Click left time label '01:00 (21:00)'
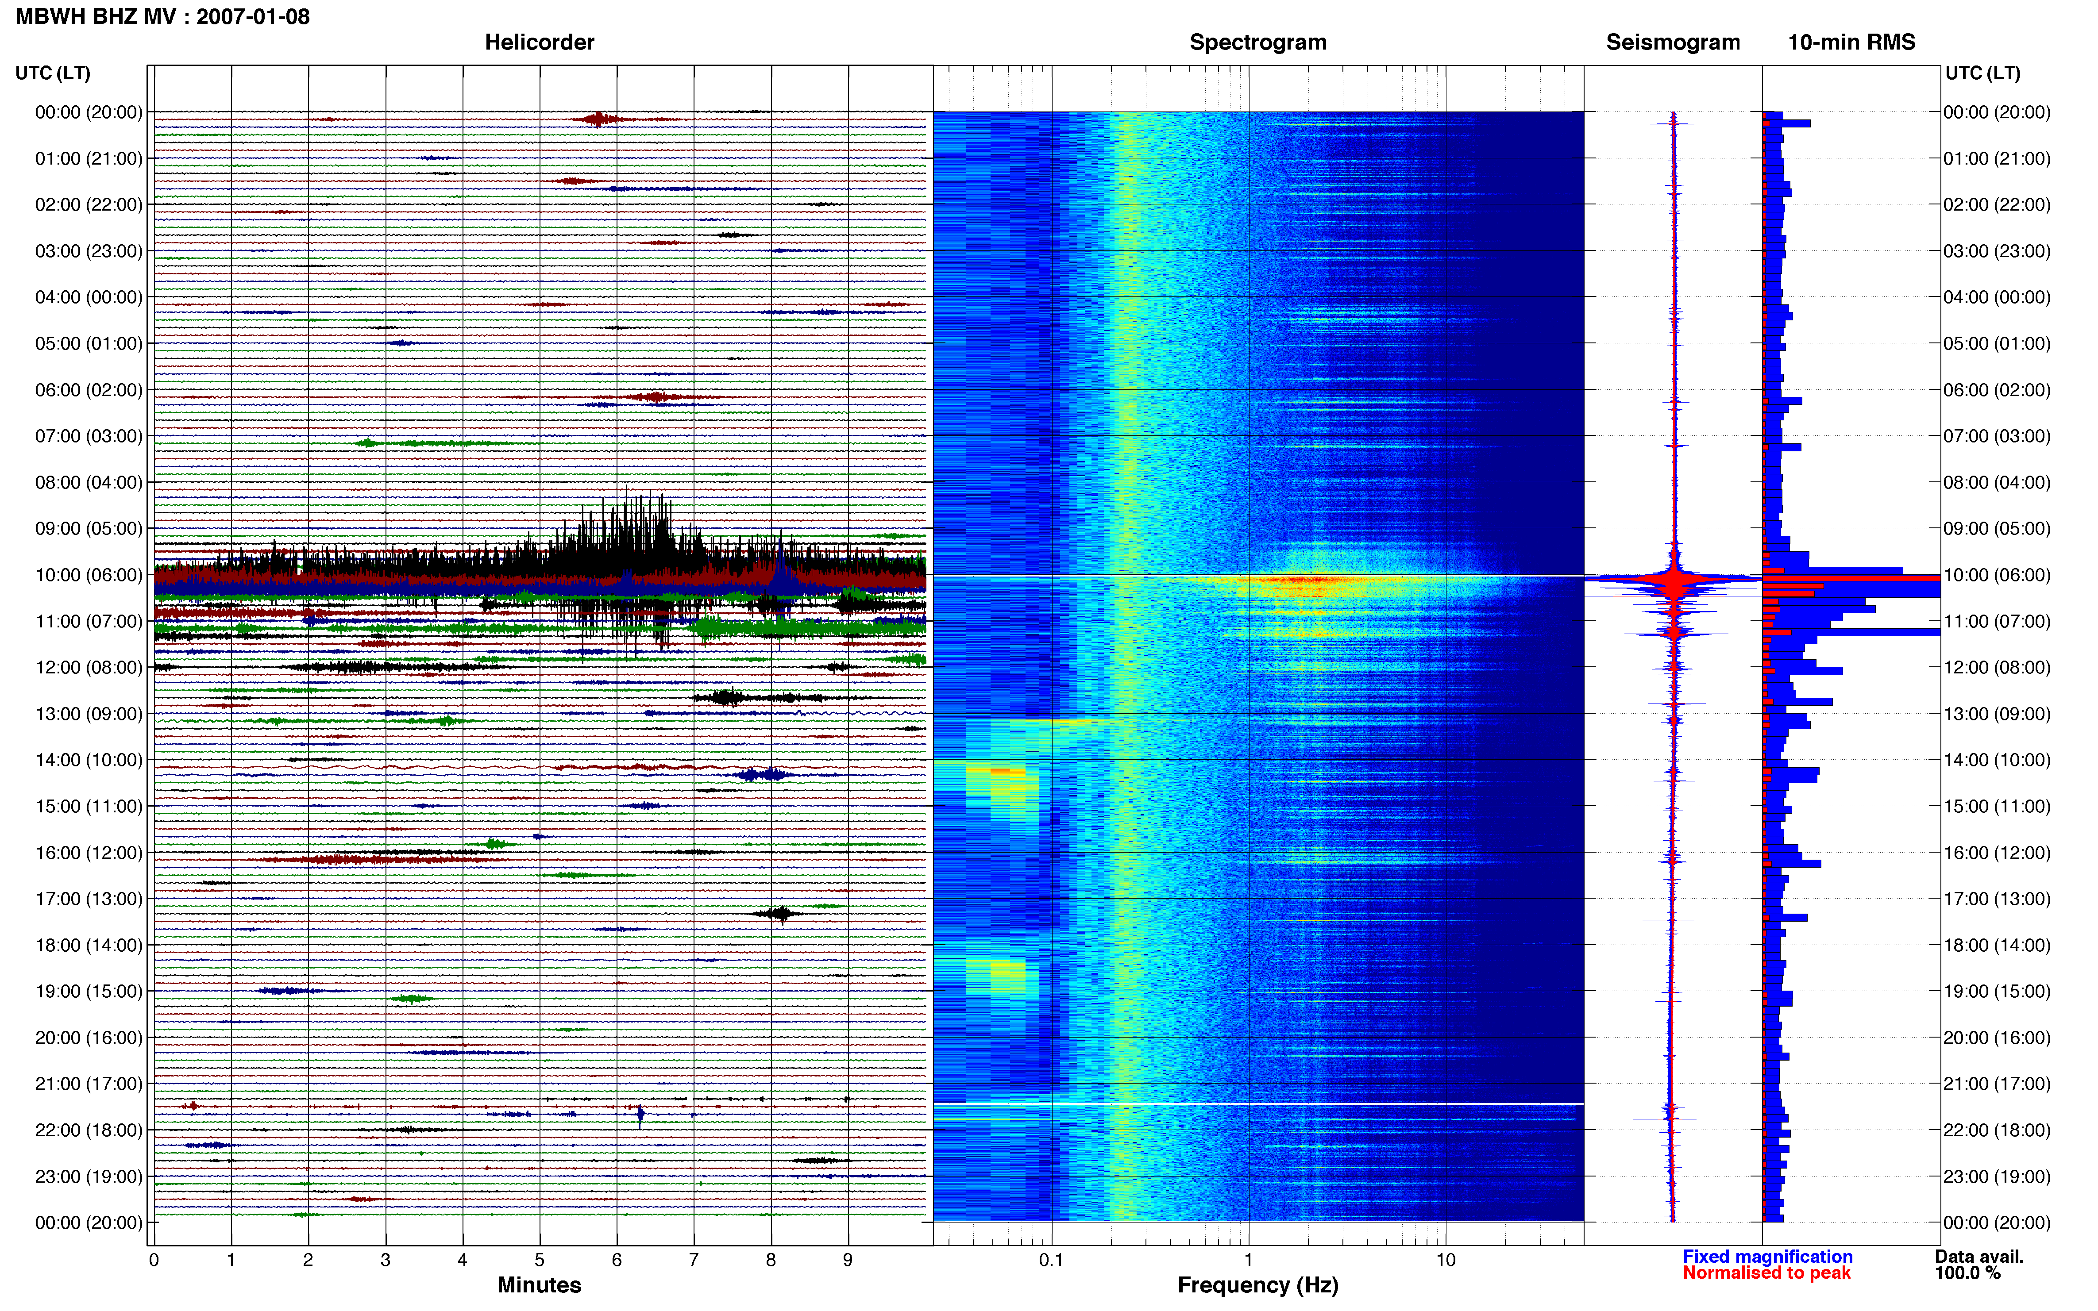 pos(89,159)
